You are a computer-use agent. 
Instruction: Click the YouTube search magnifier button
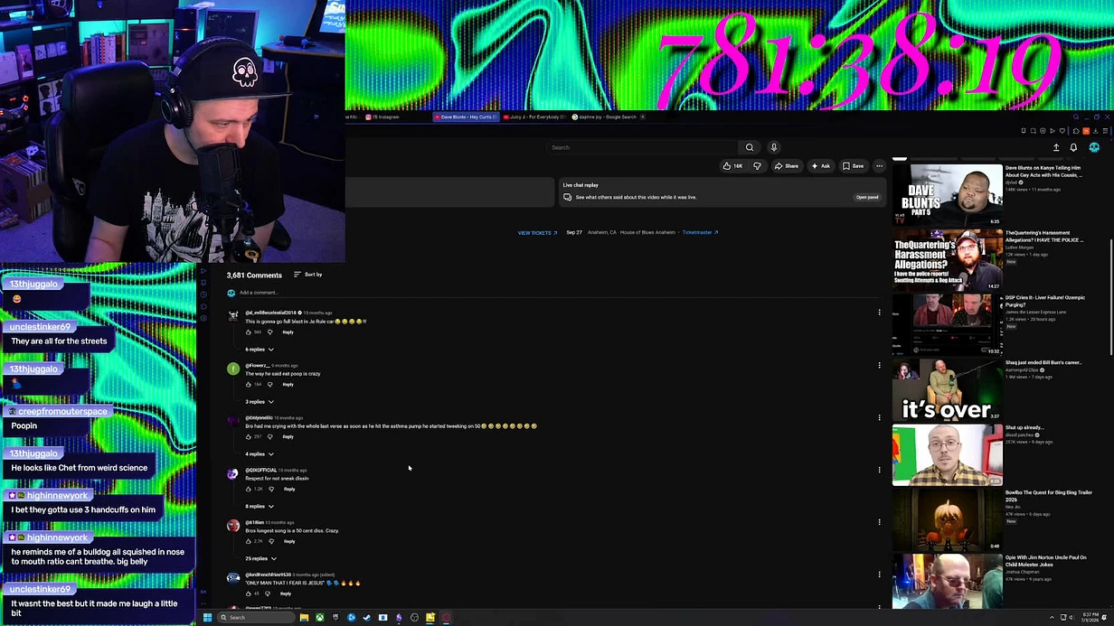pos(749,147)
